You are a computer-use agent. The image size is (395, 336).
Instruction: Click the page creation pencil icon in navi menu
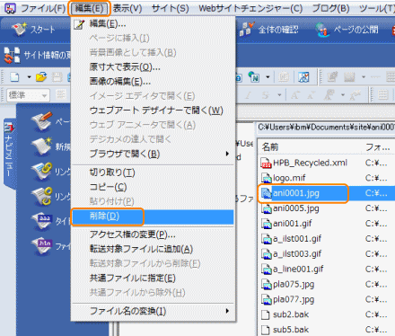pyautogui.click(x=42, y=121)
